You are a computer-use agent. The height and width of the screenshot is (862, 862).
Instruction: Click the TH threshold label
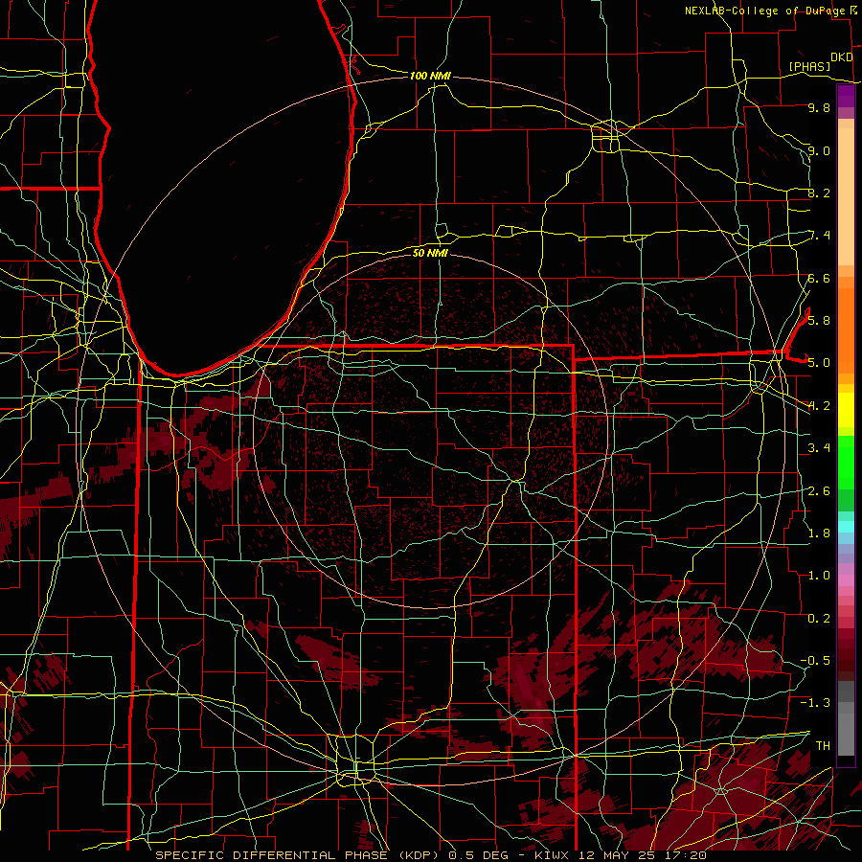tap(823, 745)
